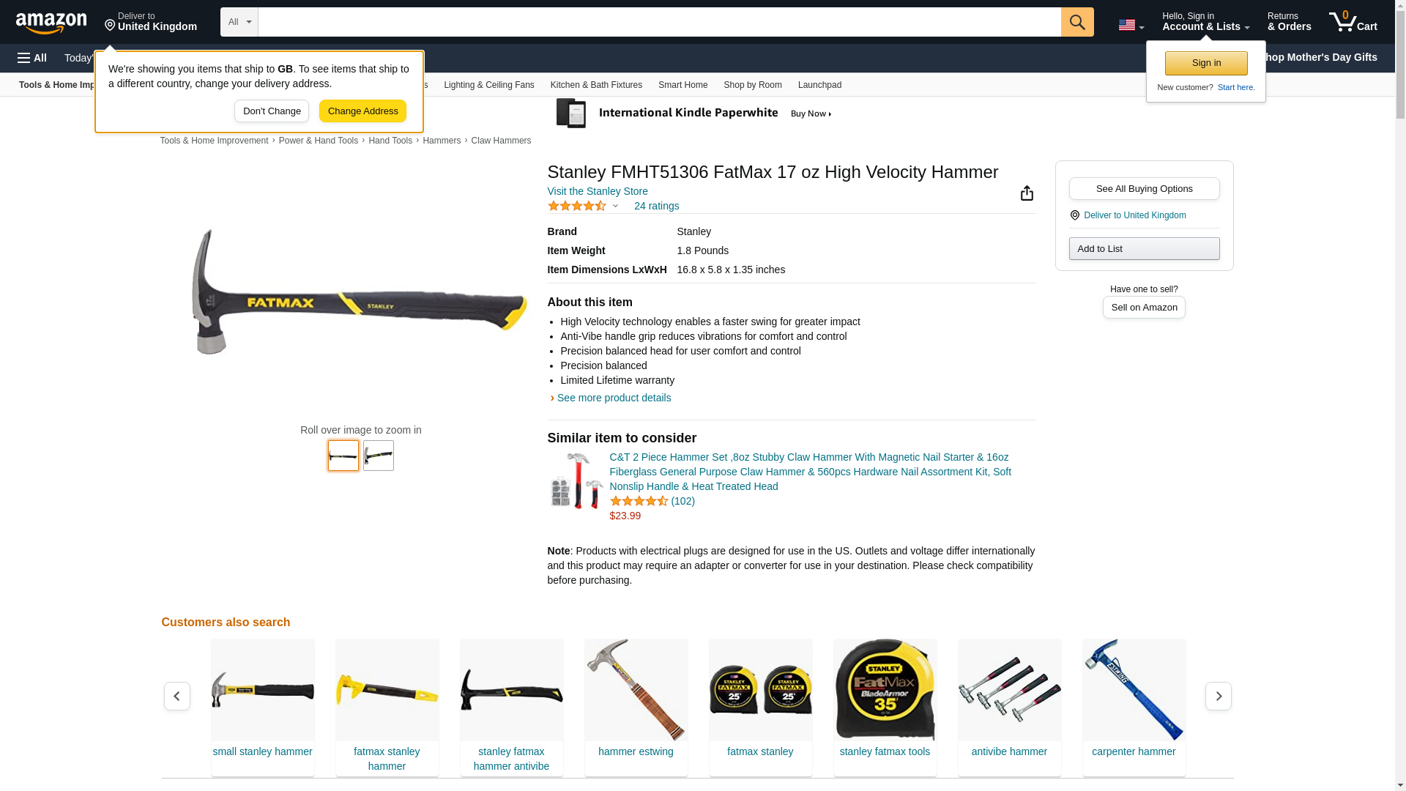Expand the star rating popover chevron
The width and height of the screenshot is (1406, 791).
615,206
